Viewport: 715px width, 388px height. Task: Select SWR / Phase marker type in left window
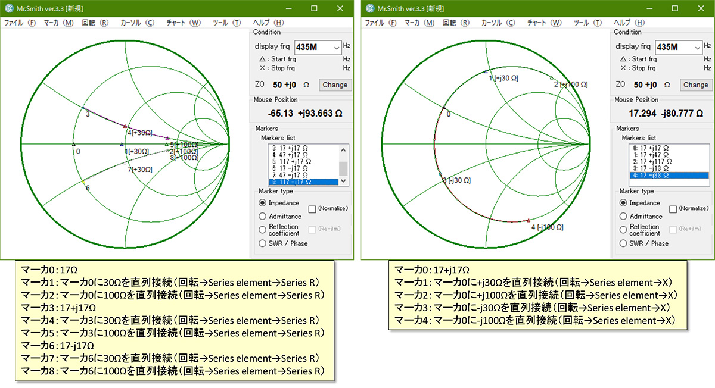263,243
